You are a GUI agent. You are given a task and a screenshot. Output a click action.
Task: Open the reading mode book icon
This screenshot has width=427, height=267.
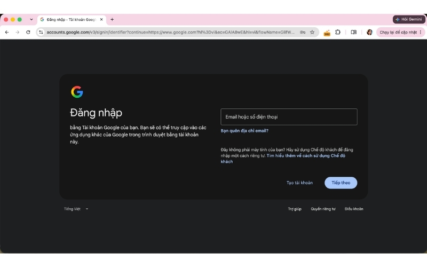click(353, 32)
